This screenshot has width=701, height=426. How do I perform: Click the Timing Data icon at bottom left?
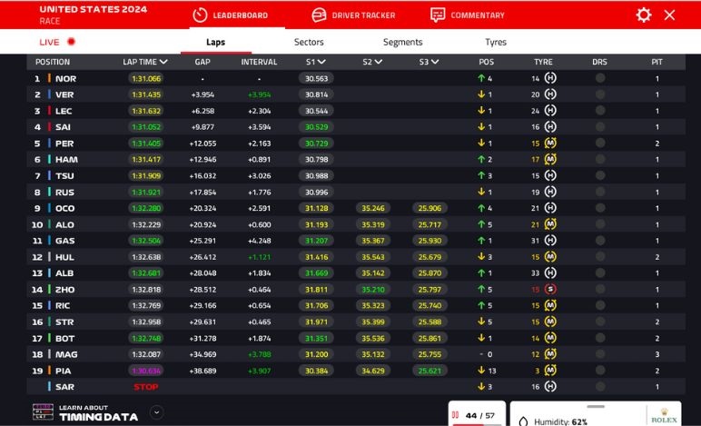click(x=43, y=412)
